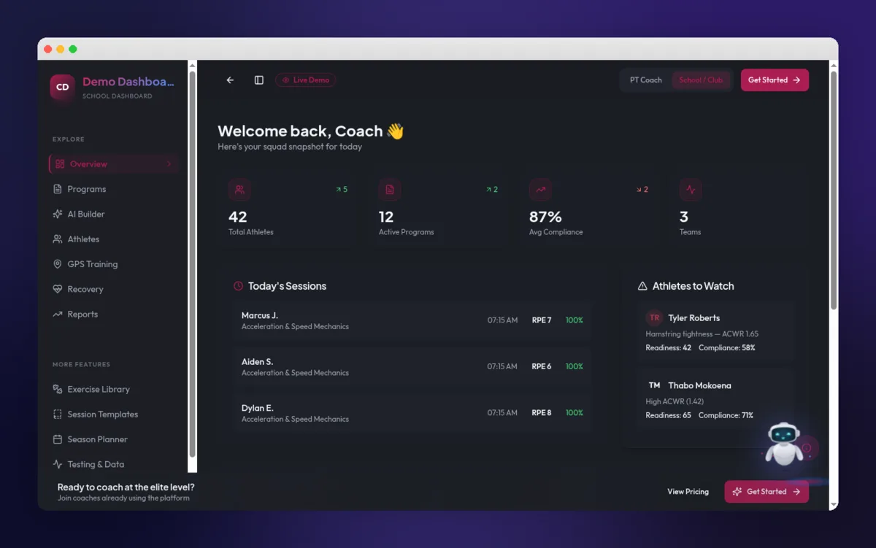Image resolution: width=876 pixels, height=548 pixels.
Task: Click top Get Started button
Action: click(774, 80)
